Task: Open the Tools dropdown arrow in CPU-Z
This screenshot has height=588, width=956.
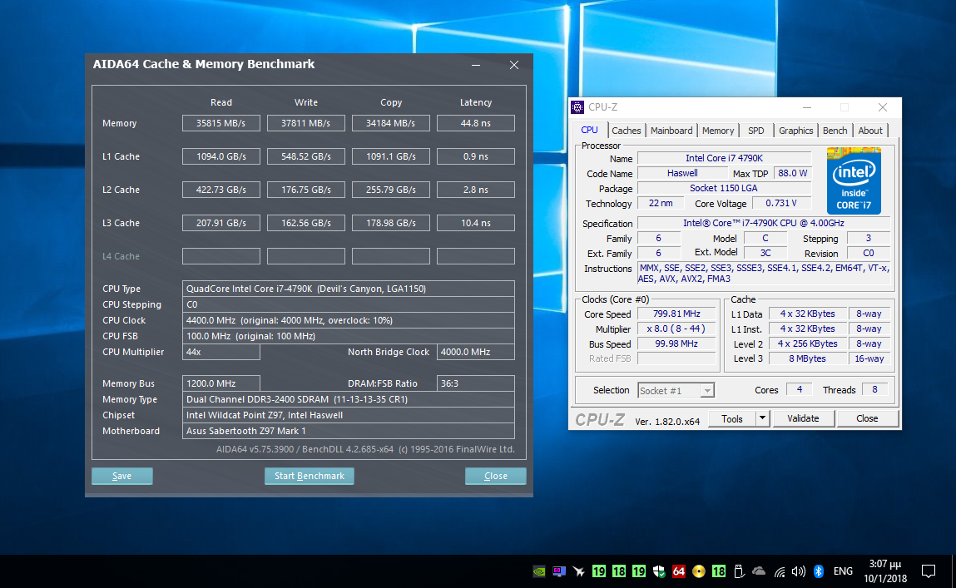Action: (x=762, y=418)
